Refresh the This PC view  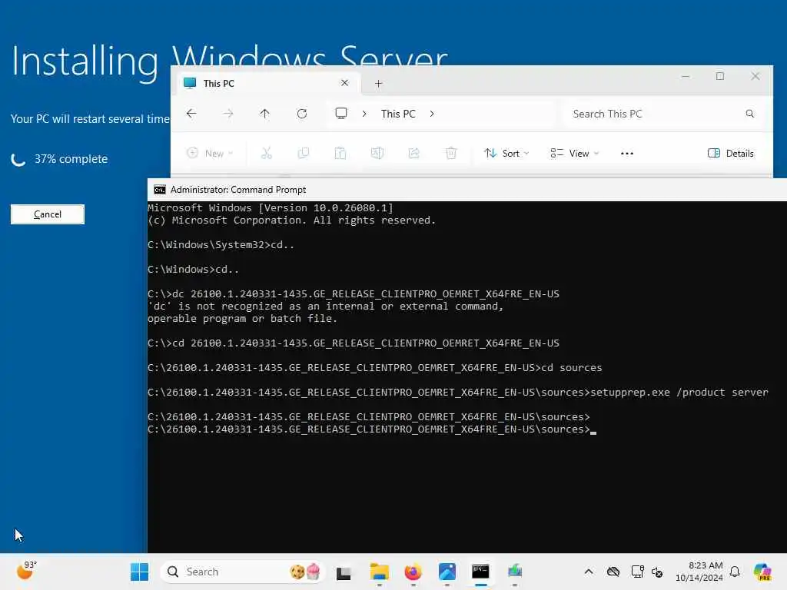click(301, 114)
